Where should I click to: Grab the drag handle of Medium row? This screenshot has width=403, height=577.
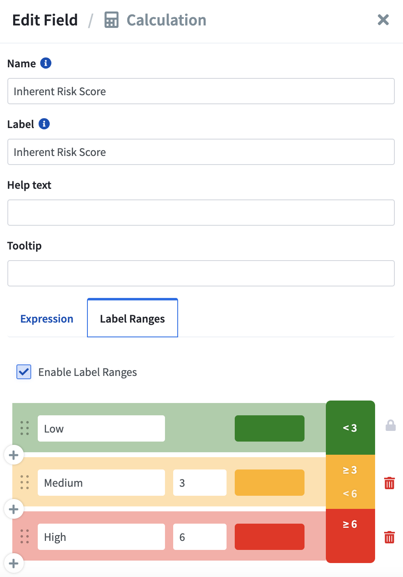click(x=25, y=482)
